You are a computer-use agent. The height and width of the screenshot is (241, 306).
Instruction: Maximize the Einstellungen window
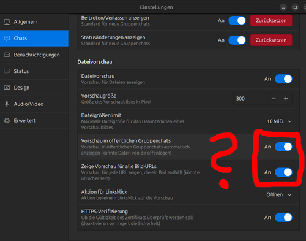[x=295, y=7]
